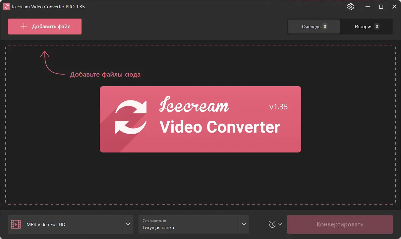Expand the output format dropdown arrow
The height and width of the screenshot is (239, 401).
point(128,224)
